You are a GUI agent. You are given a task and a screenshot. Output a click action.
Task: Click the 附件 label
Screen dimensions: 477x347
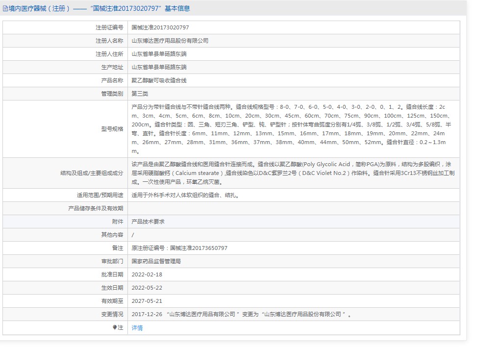118,222
